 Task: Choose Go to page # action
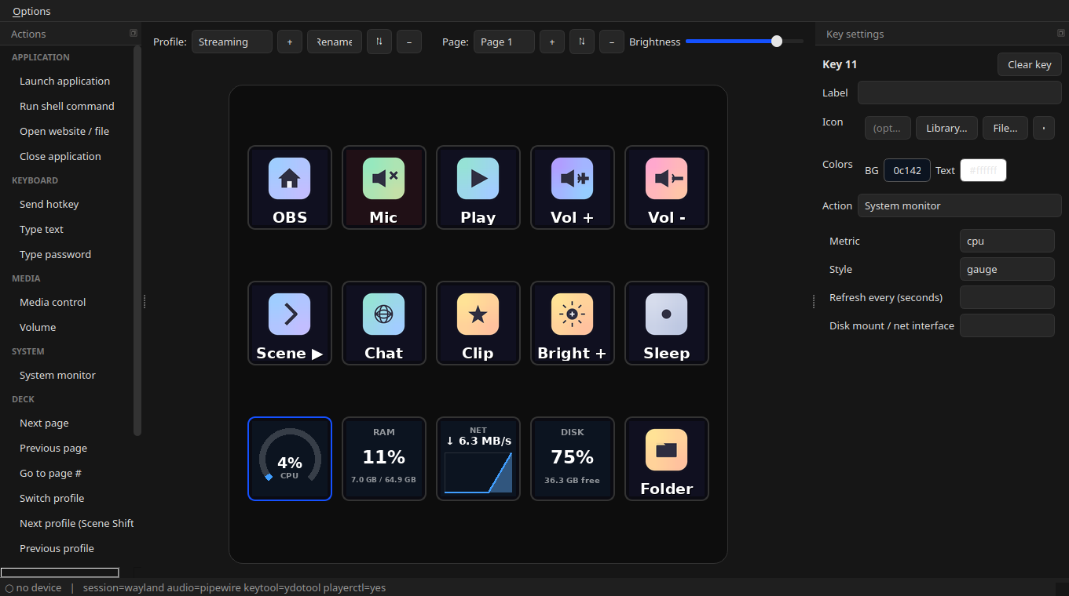pos(50,473)
